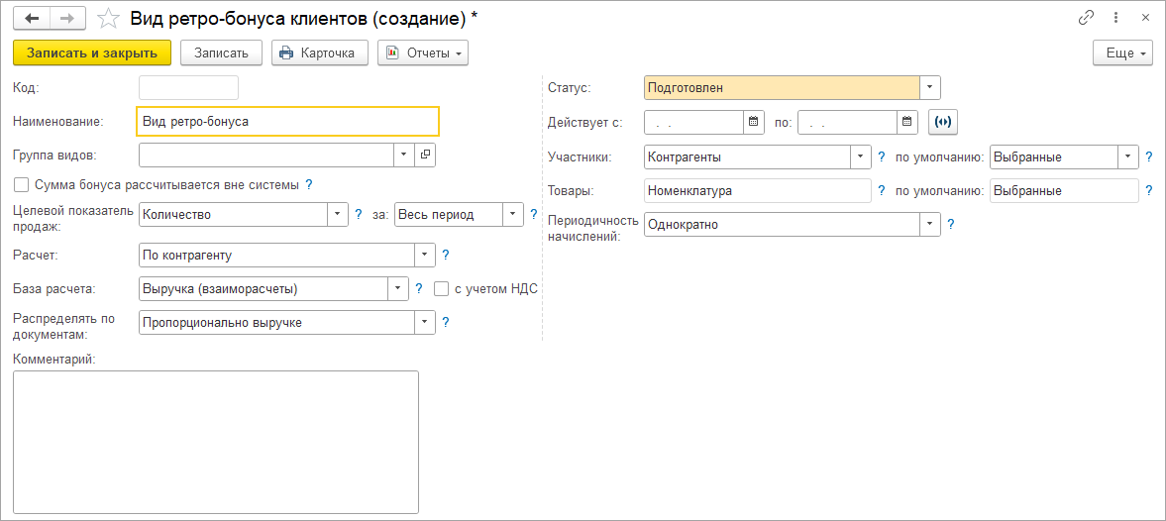Expand the "Периодичность начислений" dropdown
This screenshot has height=521, width=1166.
pyautogui.click(x=930, y=225)
